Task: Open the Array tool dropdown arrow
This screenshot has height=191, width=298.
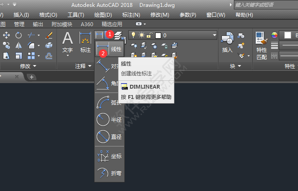Action: point(39,56)
